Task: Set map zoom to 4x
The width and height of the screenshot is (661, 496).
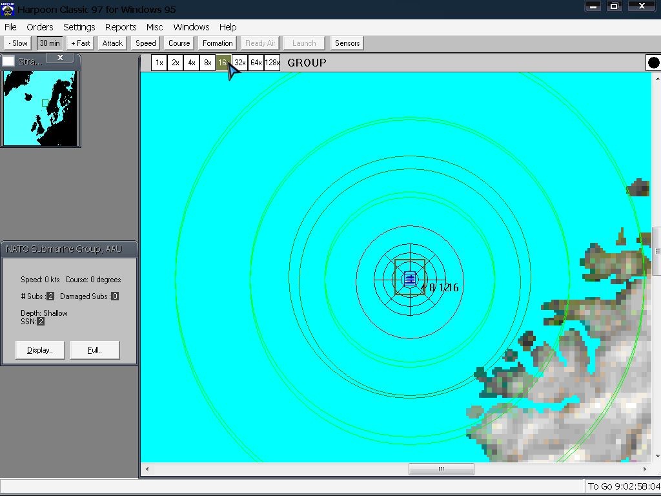Action: (x=191, y=63)
